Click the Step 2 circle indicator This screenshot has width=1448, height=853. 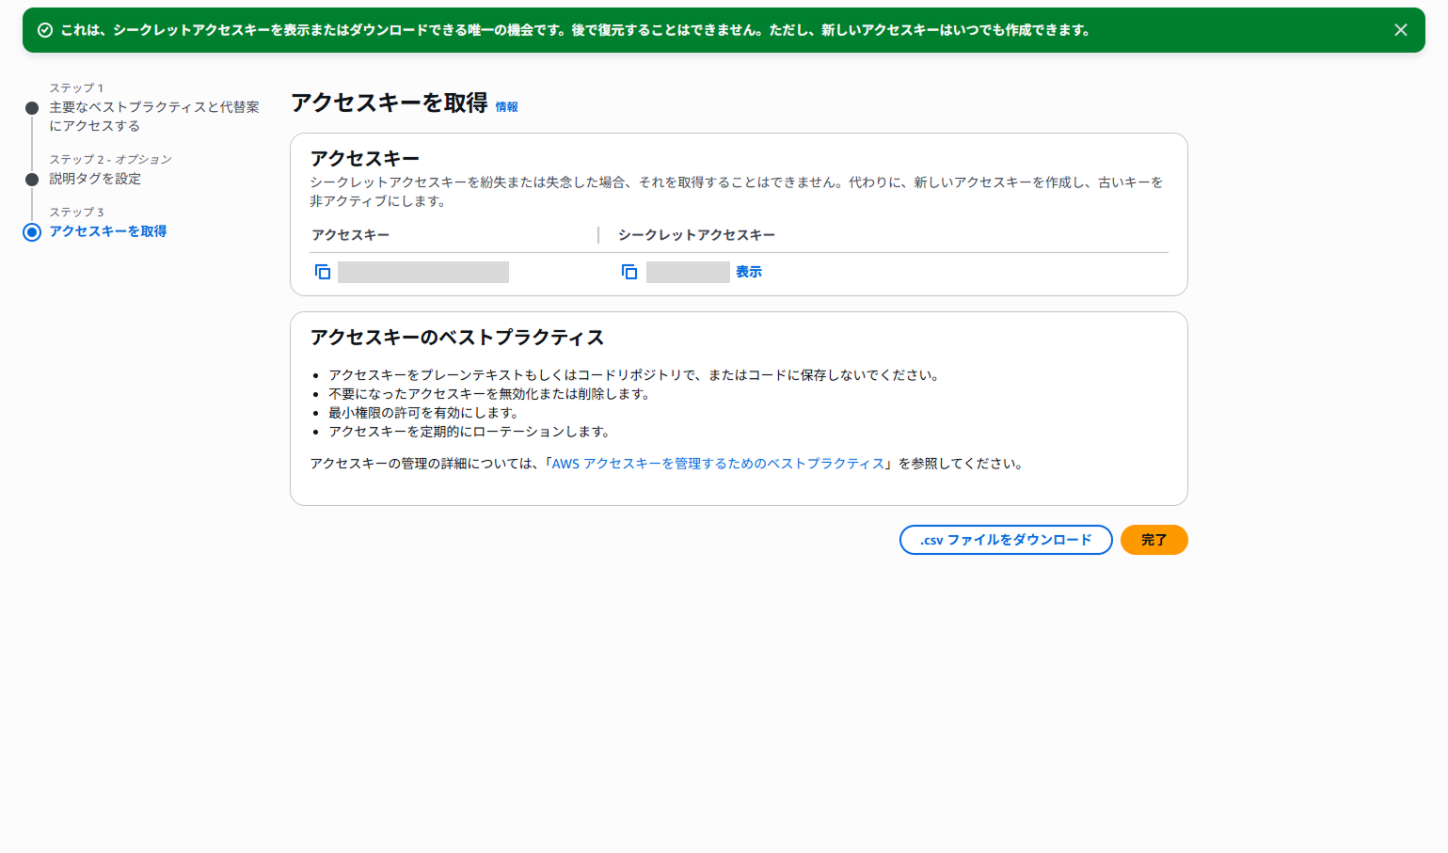click(x=32, y=179)
